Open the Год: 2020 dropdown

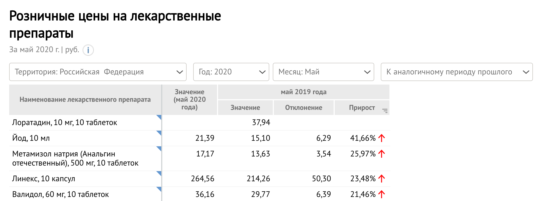tap(231, 72)
